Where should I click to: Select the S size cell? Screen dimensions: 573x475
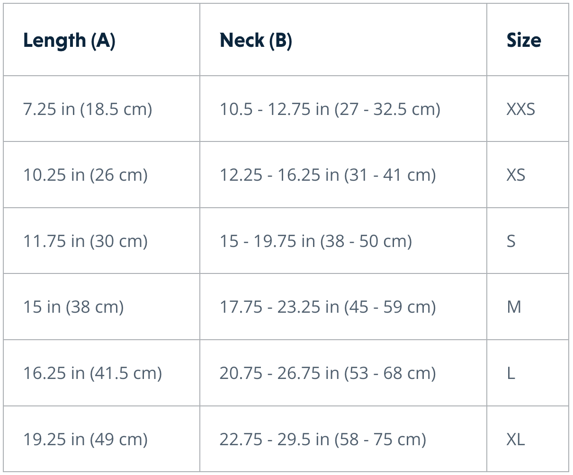(511, 241)
